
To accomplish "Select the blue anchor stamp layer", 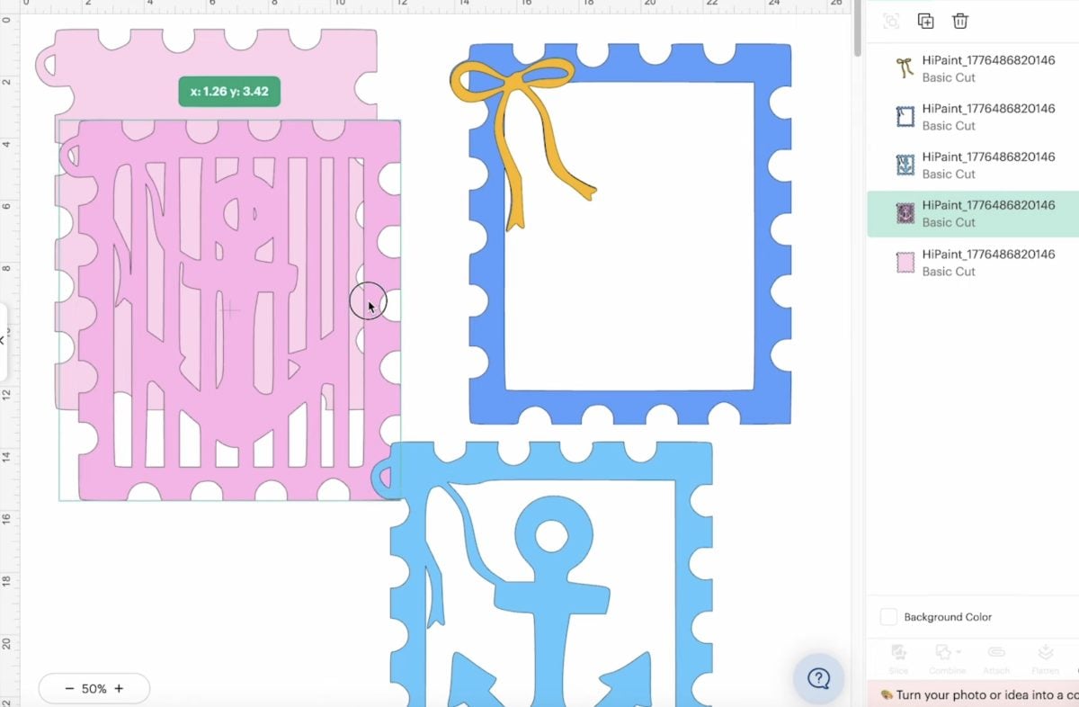I will click(x=973, y=166).
